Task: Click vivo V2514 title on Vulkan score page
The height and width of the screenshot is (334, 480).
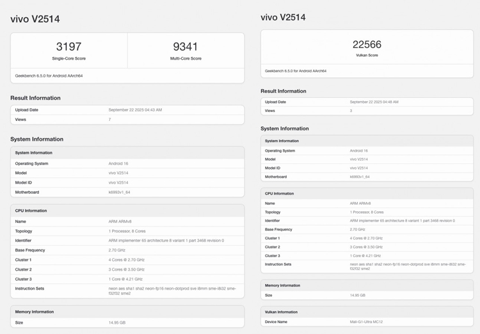Action: click(x=283, y=17)
